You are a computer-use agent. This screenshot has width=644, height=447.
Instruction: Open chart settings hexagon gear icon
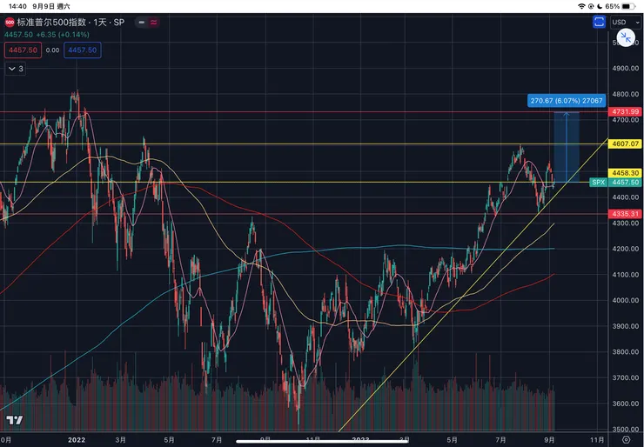(626, 440)
